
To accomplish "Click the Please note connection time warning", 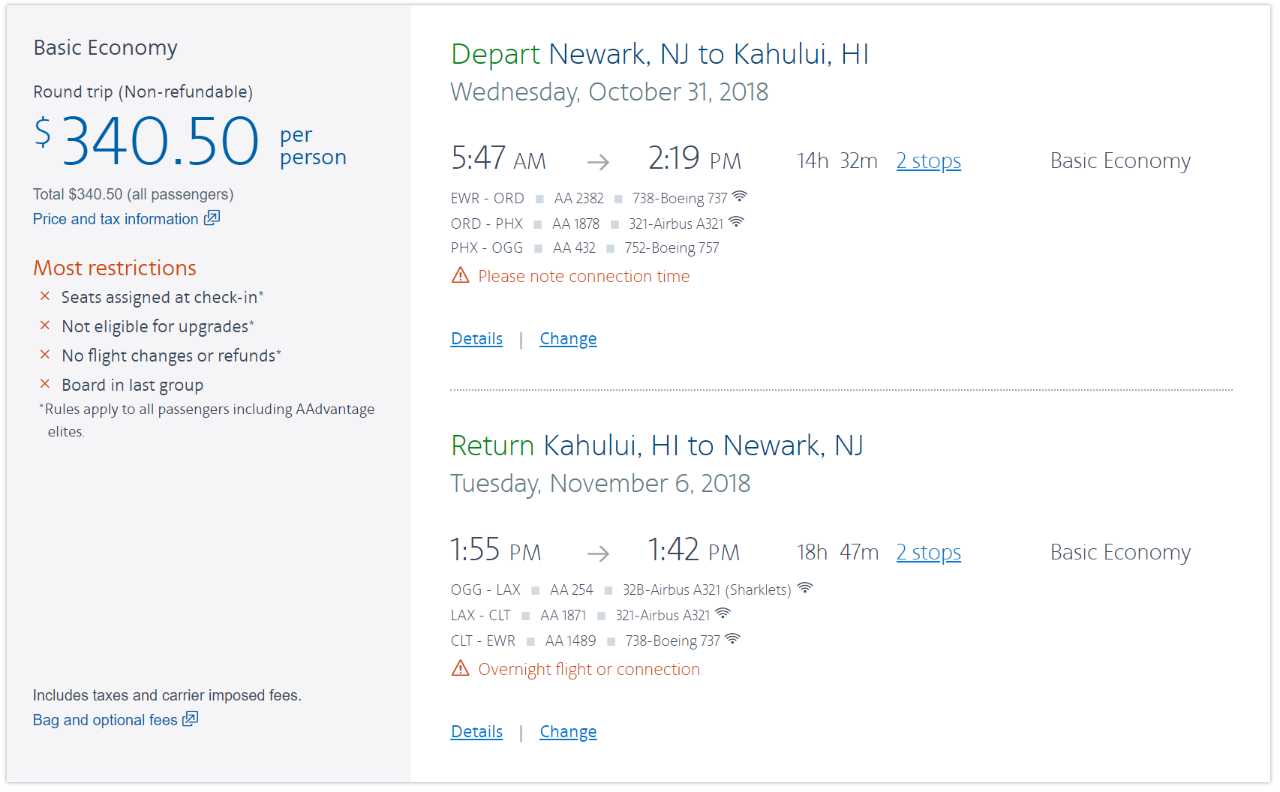I will pos(584,277).
